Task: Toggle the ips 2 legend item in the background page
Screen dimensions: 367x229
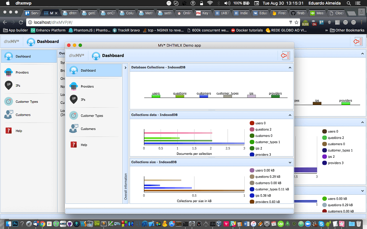Action: tap(328, 156)
